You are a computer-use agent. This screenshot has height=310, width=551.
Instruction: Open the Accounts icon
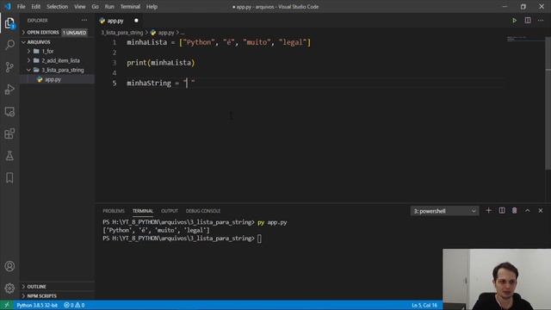[x=9, y=266]
